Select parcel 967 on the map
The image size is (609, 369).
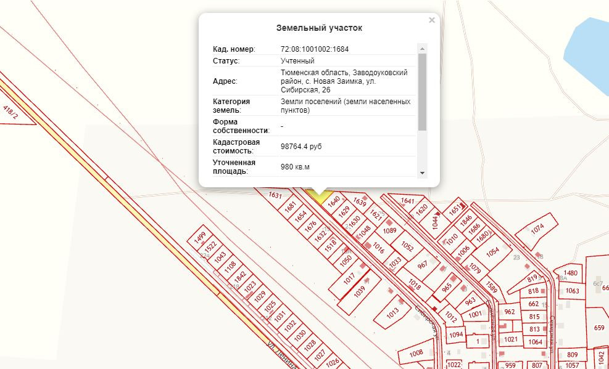[x=422, y=265]
